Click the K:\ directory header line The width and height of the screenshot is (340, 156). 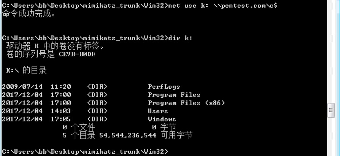point(27,70)
